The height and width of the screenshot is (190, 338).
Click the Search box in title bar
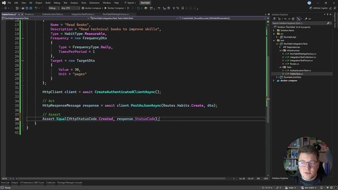point(130,3)
